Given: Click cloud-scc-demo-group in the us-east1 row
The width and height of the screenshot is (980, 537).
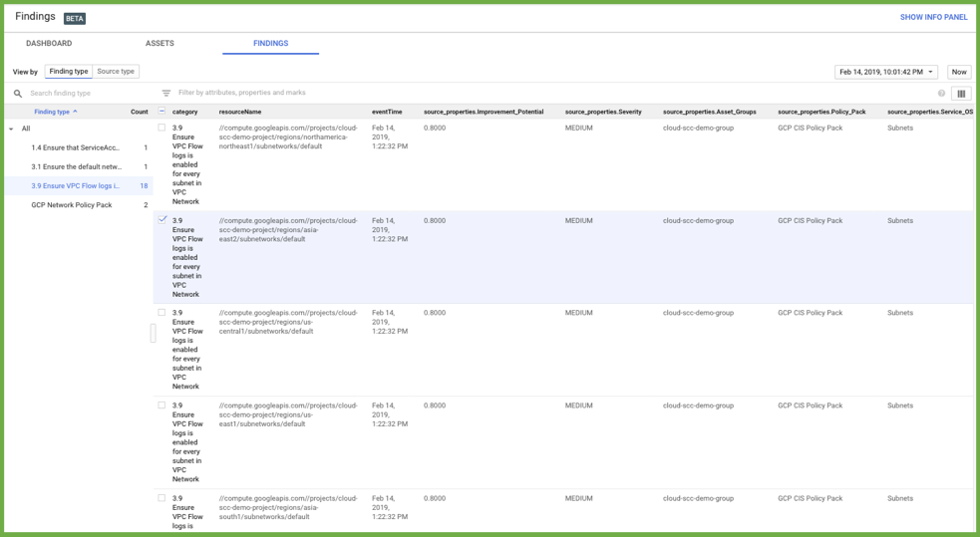Looking at the screenshot, I should (x=698, y=405).
